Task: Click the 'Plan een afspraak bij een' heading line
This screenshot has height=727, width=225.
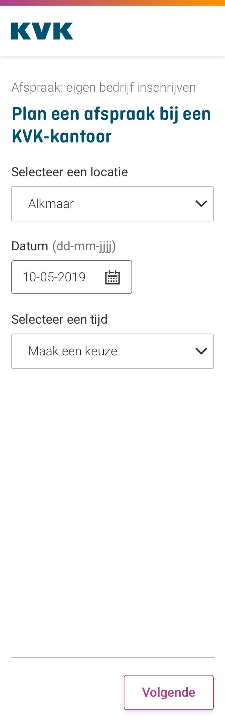Action: click(x=111, y=114)
